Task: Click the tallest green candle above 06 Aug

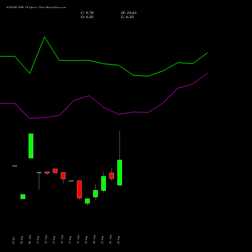Action: click(31, 146)
